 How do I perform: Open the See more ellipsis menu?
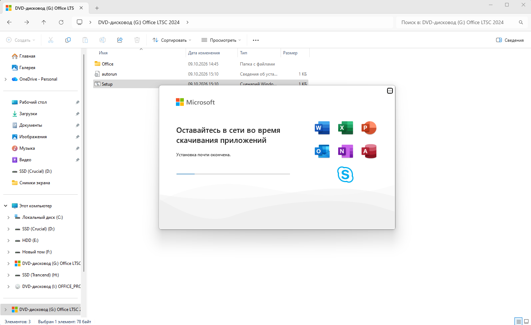pyautogui.click(x=256, y=40)
